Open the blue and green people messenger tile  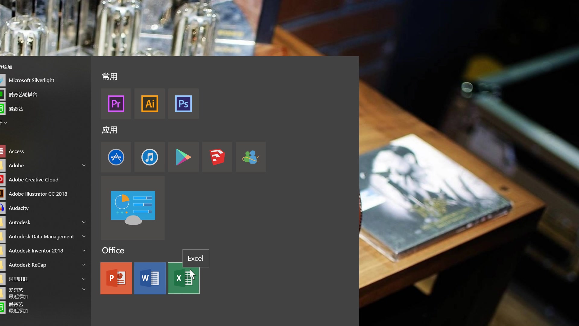tap(251, 157)
